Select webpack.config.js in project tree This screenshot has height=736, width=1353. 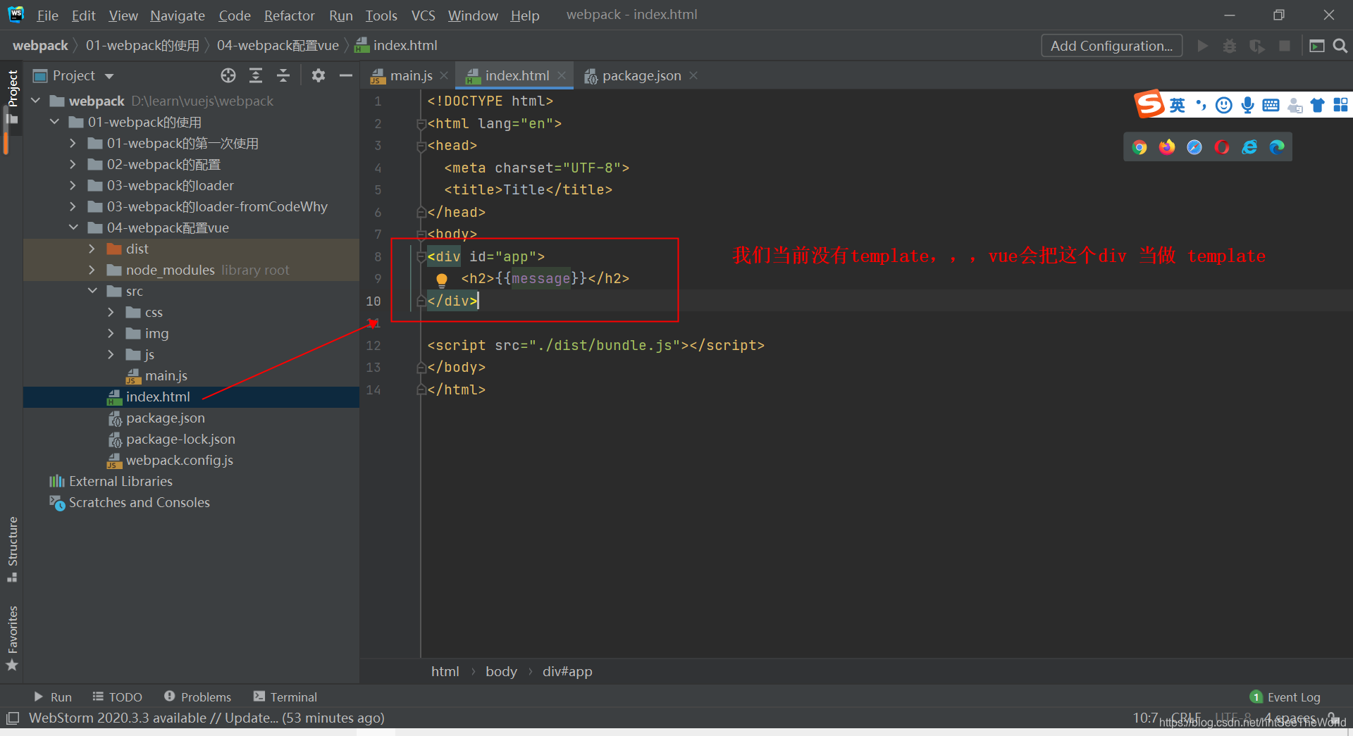click(x=179, y=460)
